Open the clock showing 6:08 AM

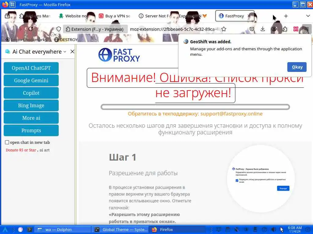[295, 229]
